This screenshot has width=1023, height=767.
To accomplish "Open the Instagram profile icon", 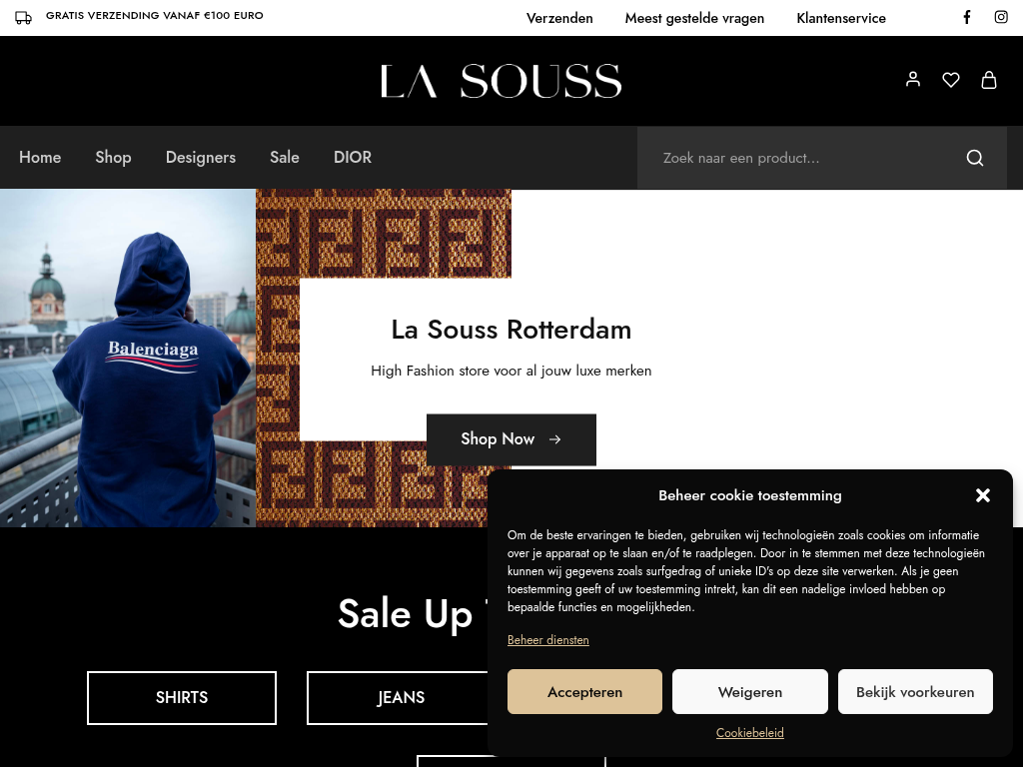I will pos(1001,17).
